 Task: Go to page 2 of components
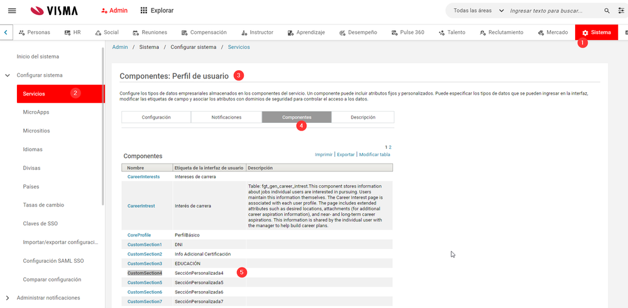coord(390,147)
